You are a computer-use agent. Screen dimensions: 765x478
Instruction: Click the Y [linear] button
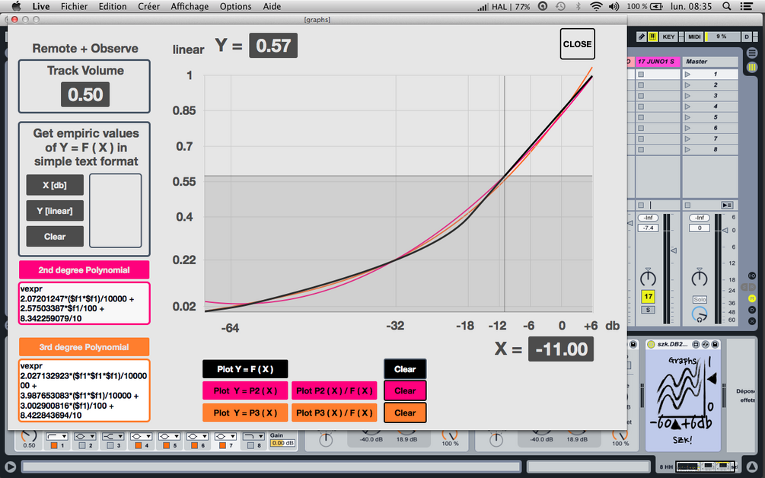coord(55,211)
